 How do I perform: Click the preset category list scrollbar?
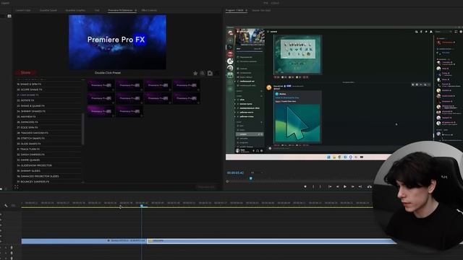[x=83, y=129]
